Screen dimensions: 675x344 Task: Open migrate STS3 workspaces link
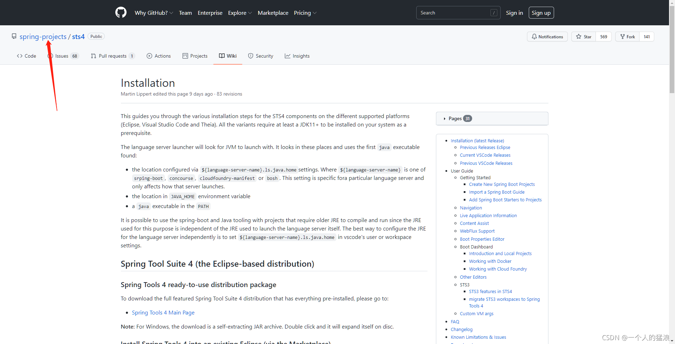(504, 303)
